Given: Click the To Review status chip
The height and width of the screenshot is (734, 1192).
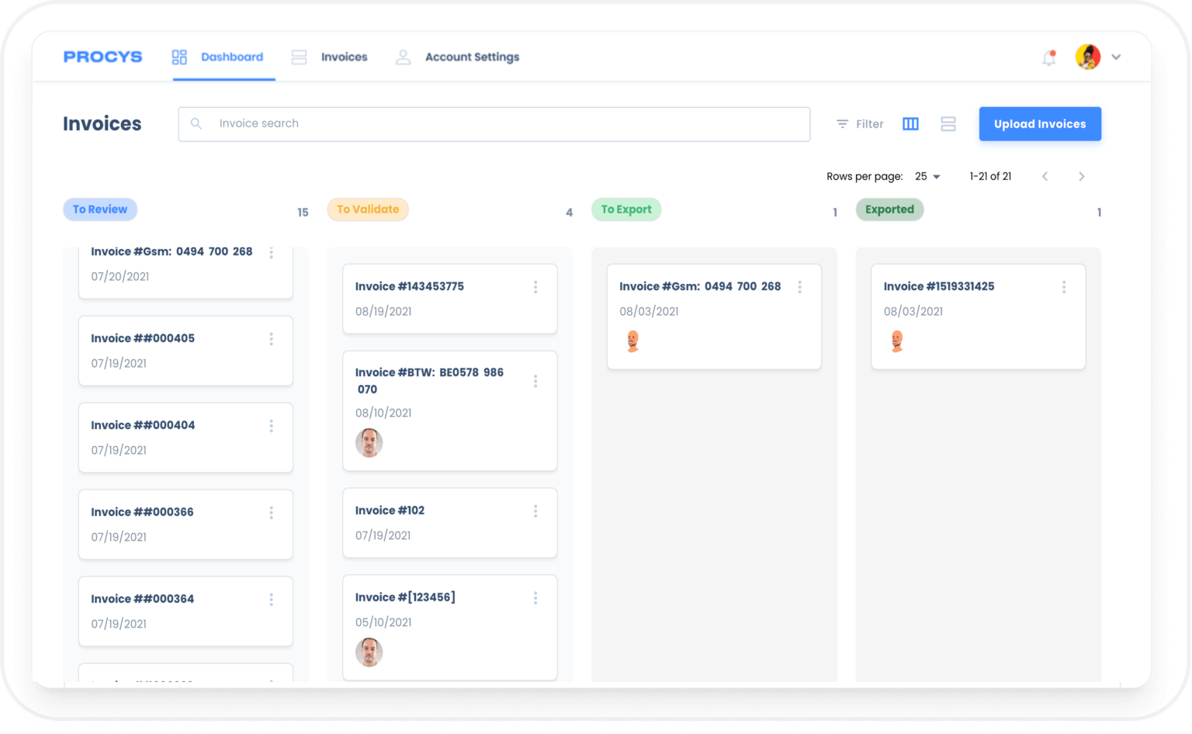Looking at the screenshot, I should (100, 209).
